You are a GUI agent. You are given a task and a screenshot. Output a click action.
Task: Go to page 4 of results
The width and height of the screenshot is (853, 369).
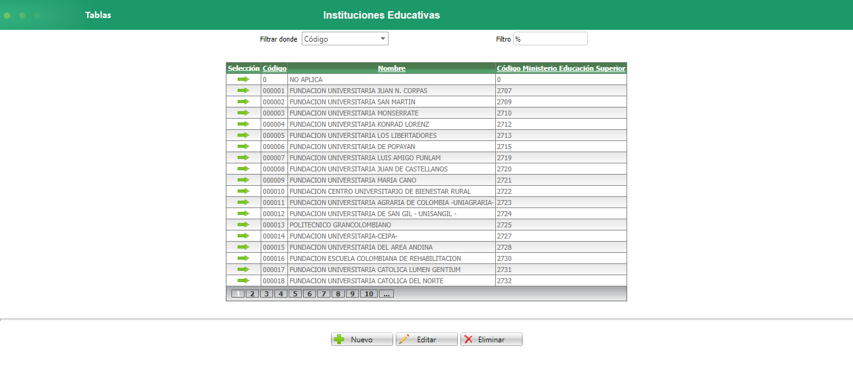point(281,294)
